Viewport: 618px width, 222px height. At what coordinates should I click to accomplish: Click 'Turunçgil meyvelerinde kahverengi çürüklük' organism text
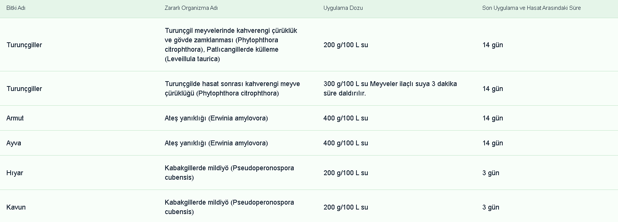click(x=231, y=31)
